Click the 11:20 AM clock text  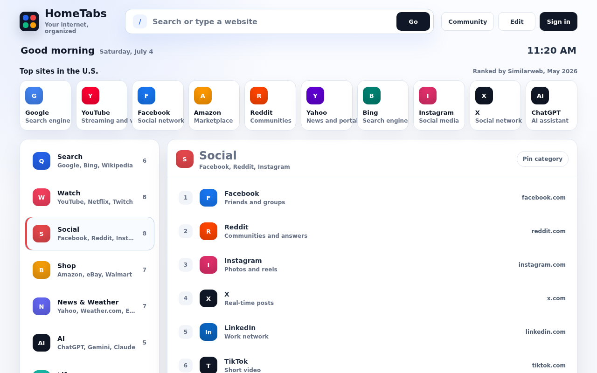pyautogui.click(x=552, y=50)
